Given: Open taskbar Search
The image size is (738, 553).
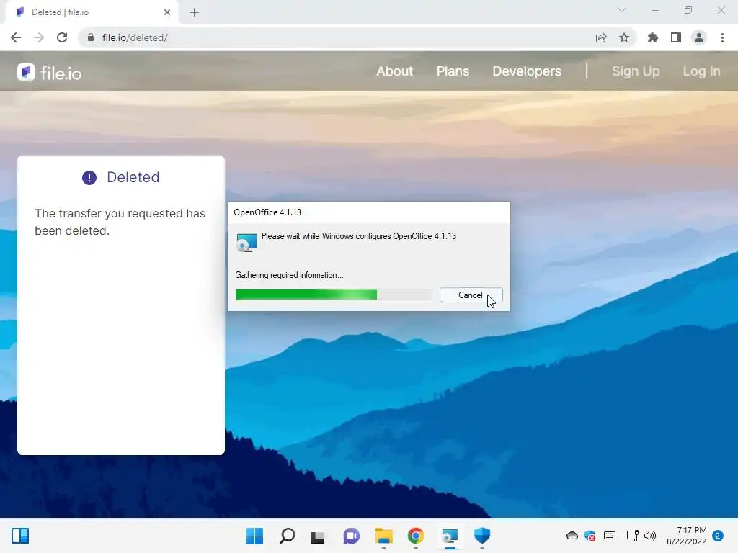Looking at the screenshot, I should (287, 536).
